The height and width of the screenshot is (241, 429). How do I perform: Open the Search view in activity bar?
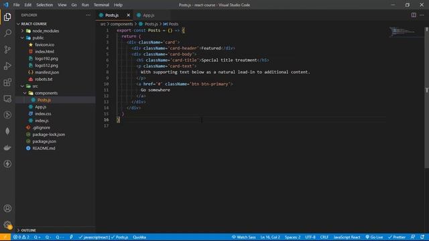click(7, 33)
